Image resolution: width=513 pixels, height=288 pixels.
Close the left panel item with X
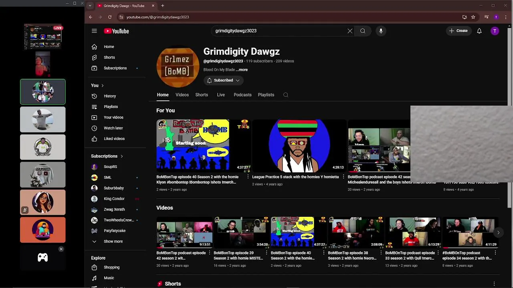[x=61, y=249]
